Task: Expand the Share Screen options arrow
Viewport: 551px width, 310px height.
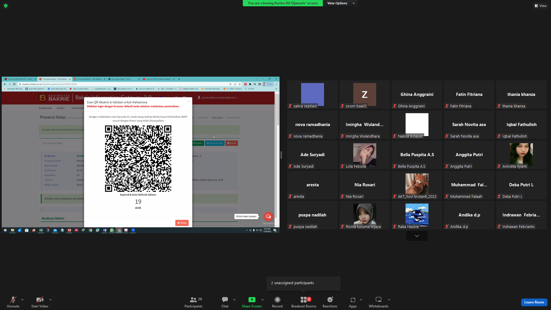Action: click(263, 300)
